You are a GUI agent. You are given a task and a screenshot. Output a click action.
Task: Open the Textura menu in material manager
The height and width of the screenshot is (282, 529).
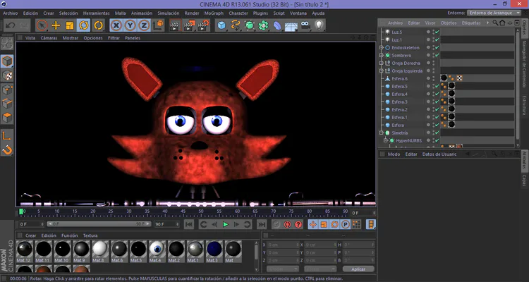[90, 235]
